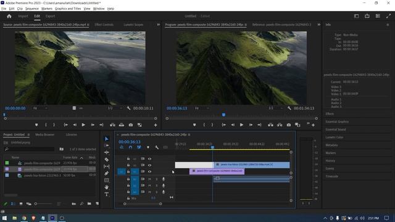Open the Sequence menu
395x222 pixels.
click(31, 9)
